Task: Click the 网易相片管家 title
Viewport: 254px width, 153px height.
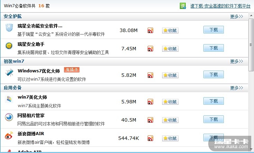Action: (31, 115)
